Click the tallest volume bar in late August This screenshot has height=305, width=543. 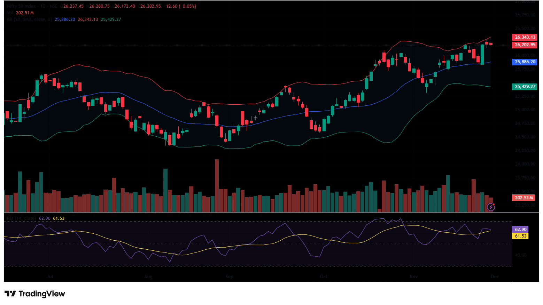(217, 186)
